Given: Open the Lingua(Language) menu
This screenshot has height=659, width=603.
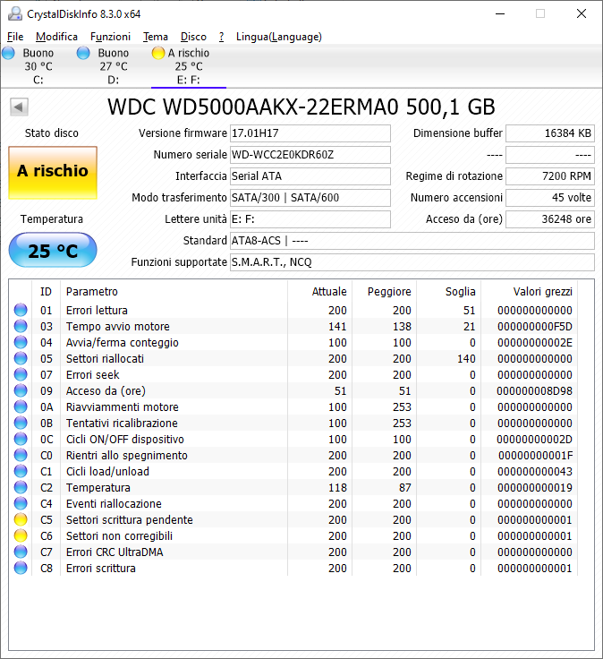Looking at the screenshot, I should (279, 37).
